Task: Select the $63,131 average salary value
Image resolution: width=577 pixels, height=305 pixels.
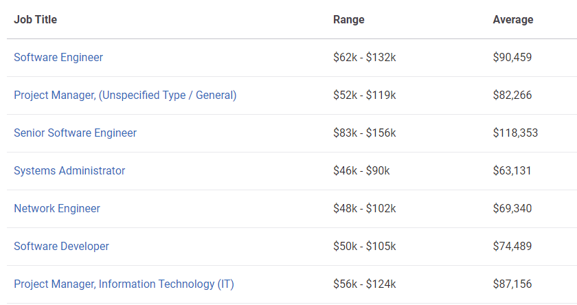Action: coord(512,171)
